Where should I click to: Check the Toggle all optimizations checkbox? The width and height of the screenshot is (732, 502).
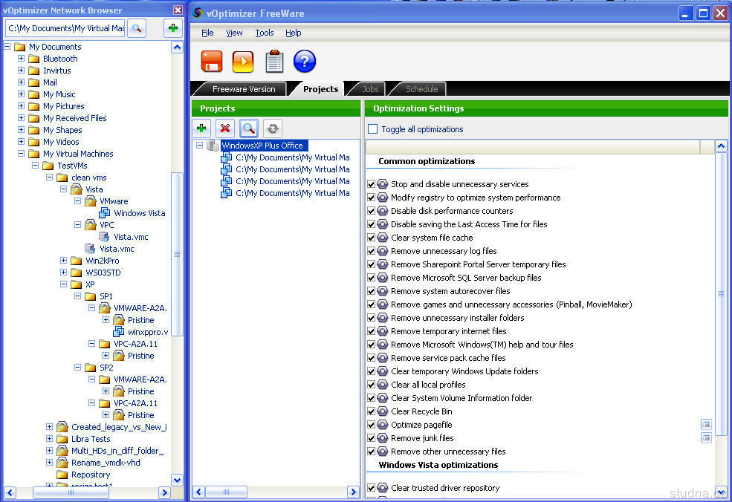tap(373, 129)
